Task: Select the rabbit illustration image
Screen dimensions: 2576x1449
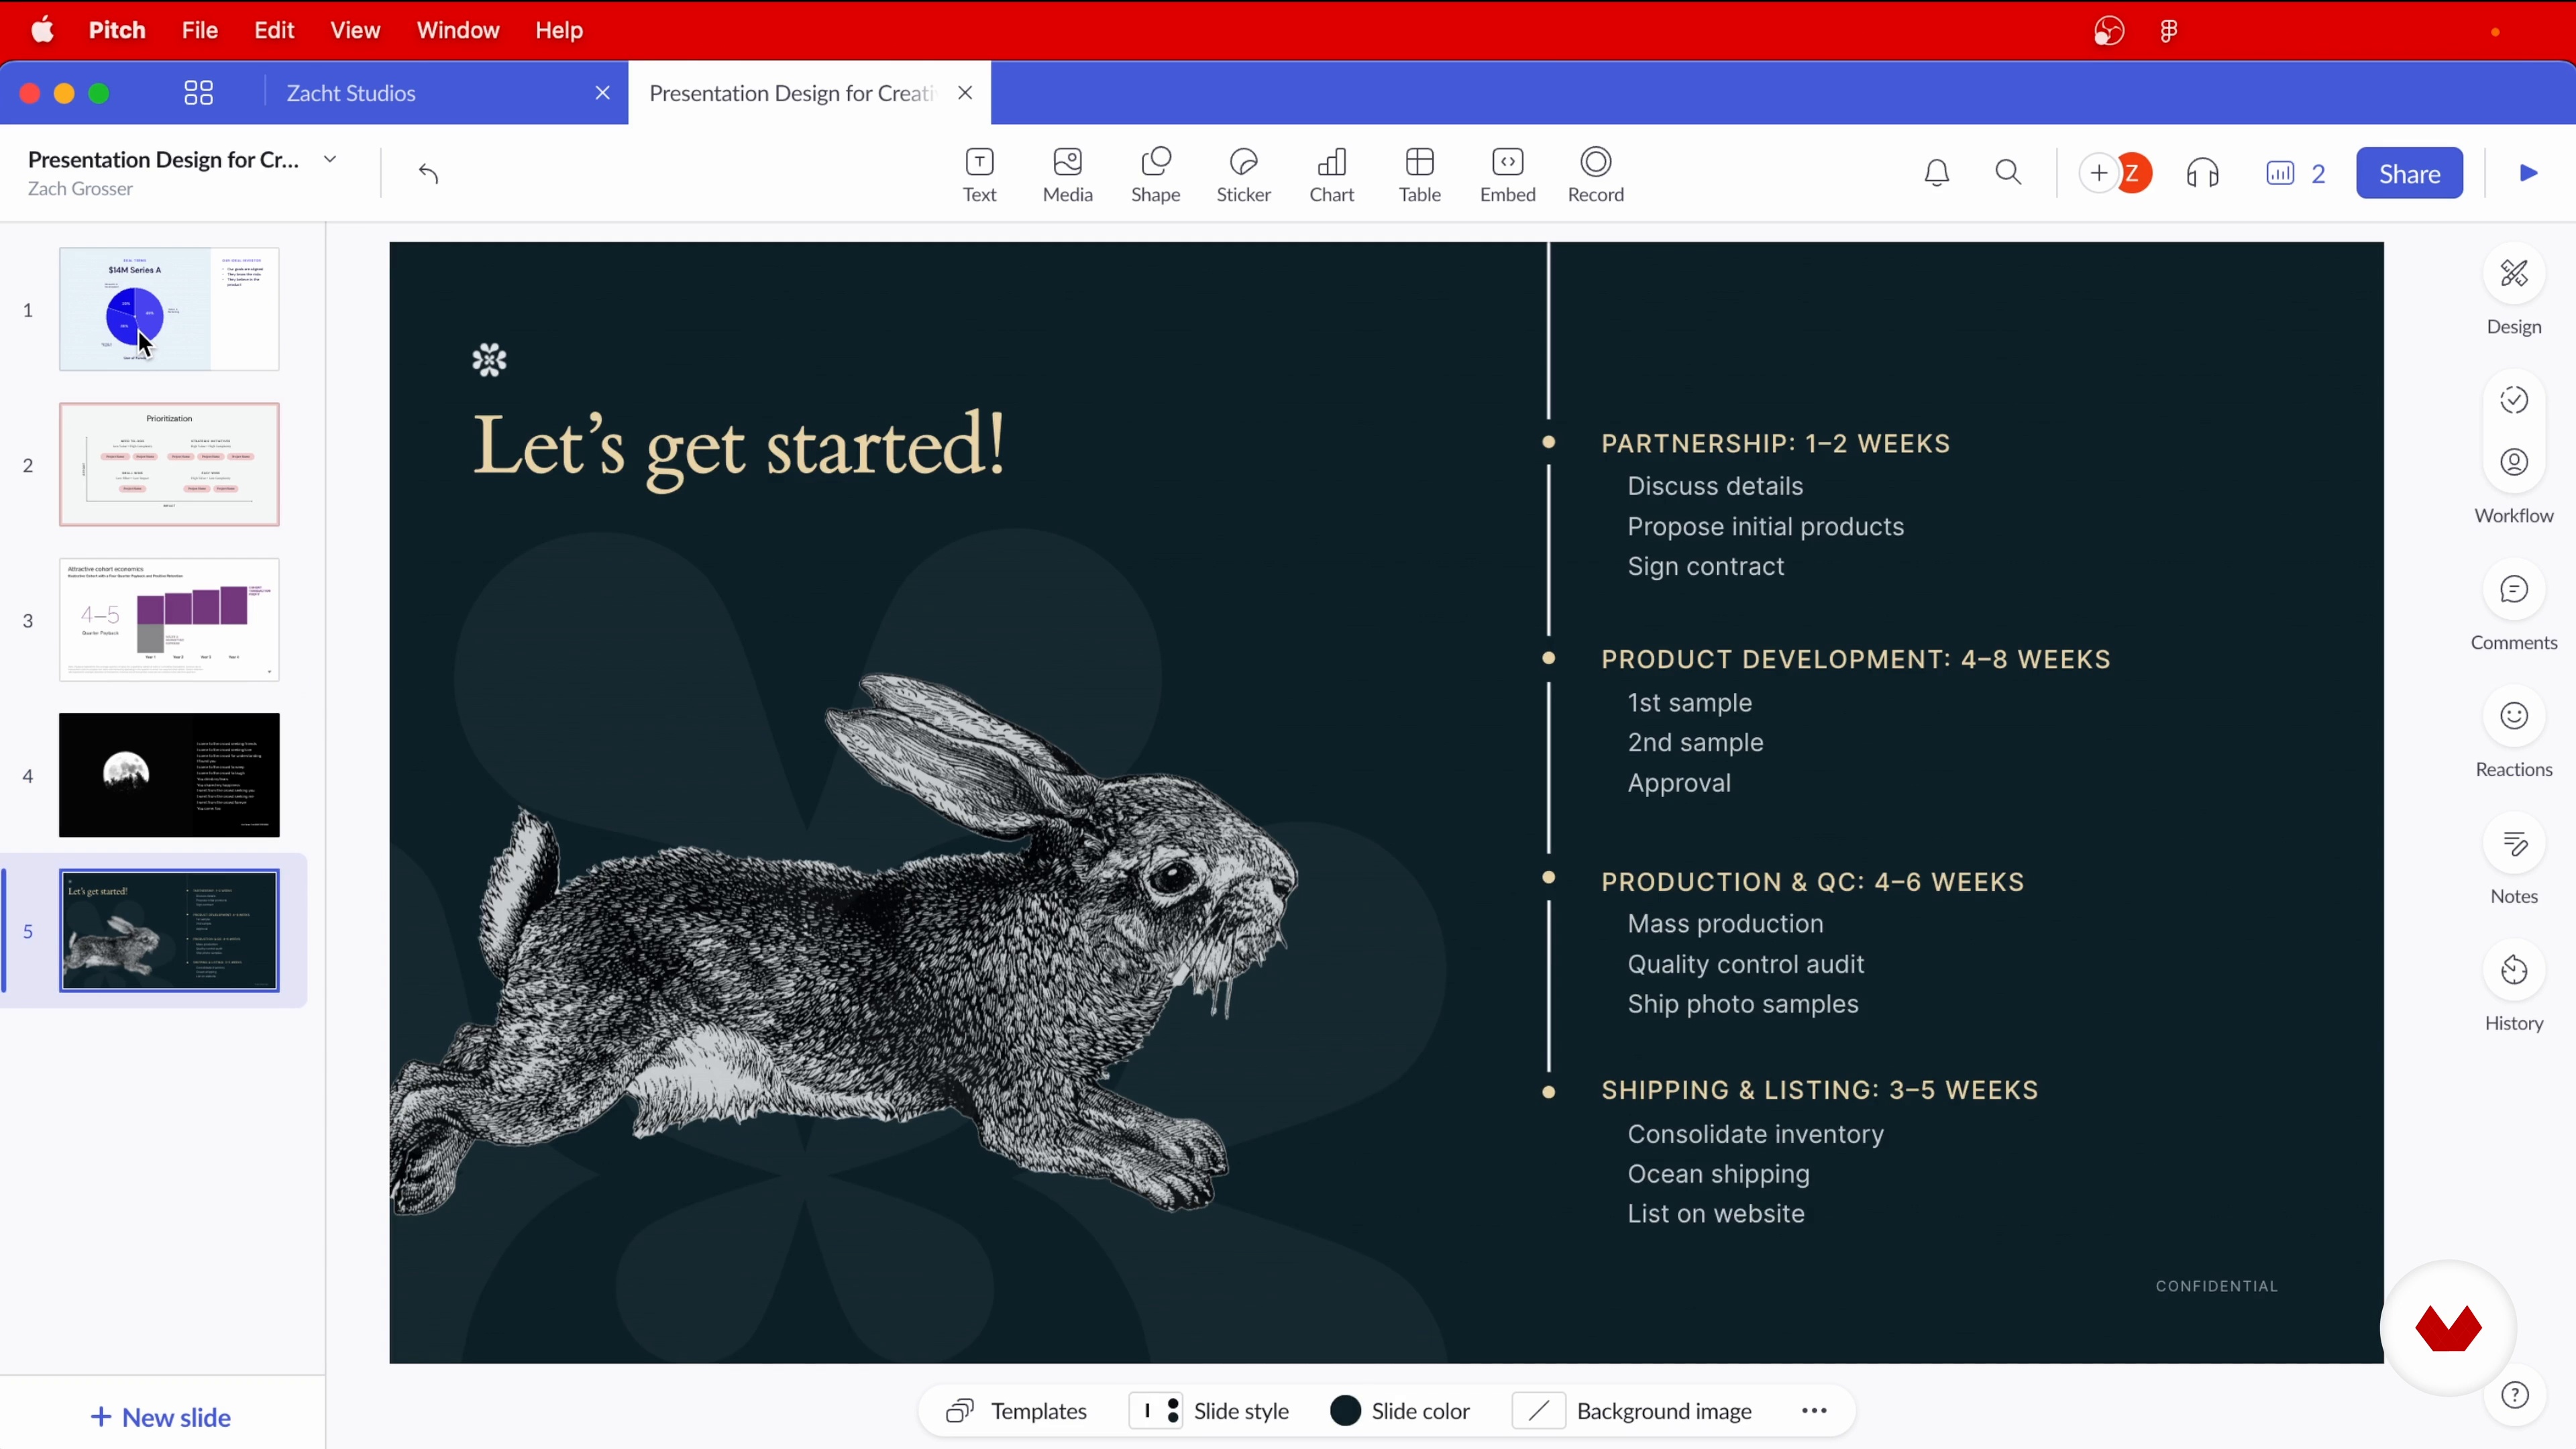Action: (x=845, y=945)
